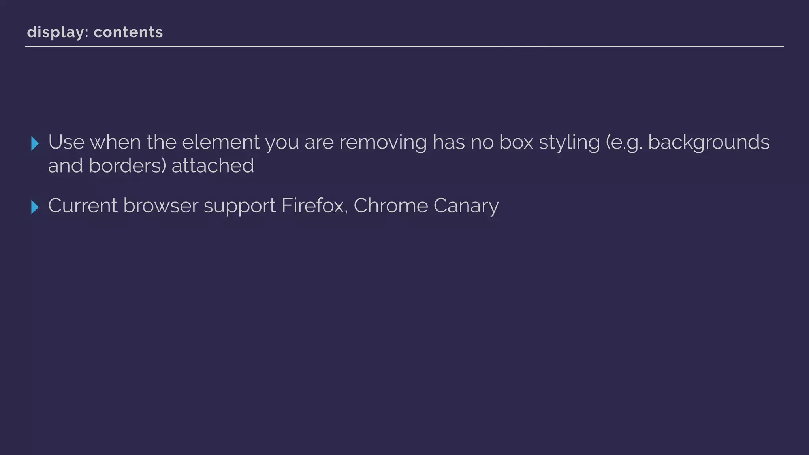809x455 pixels.
Task: Click the word 'Canary' in second bullet
Action: tap(466, 207)
